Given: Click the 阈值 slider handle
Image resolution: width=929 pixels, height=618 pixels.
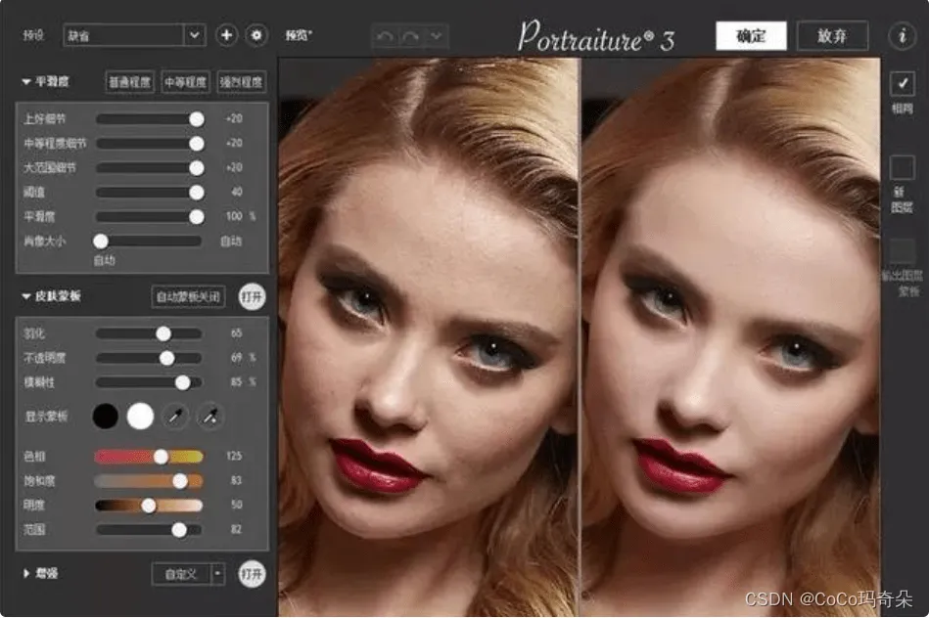Looking at the screenshot, I should [x=197, y=193].
